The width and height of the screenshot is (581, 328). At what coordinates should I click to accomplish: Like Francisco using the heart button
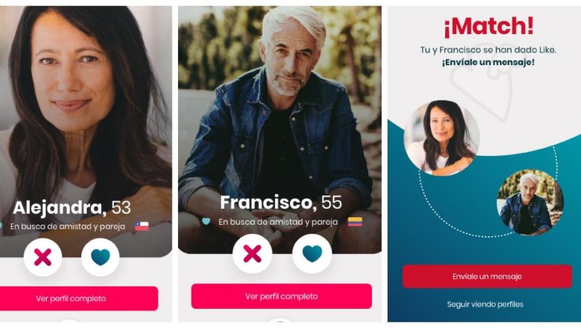click(312, 254)
